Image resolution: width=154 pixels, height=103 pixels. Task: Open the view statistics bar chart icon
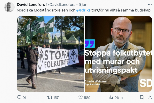pyautogui.click(x=111, y=97)
